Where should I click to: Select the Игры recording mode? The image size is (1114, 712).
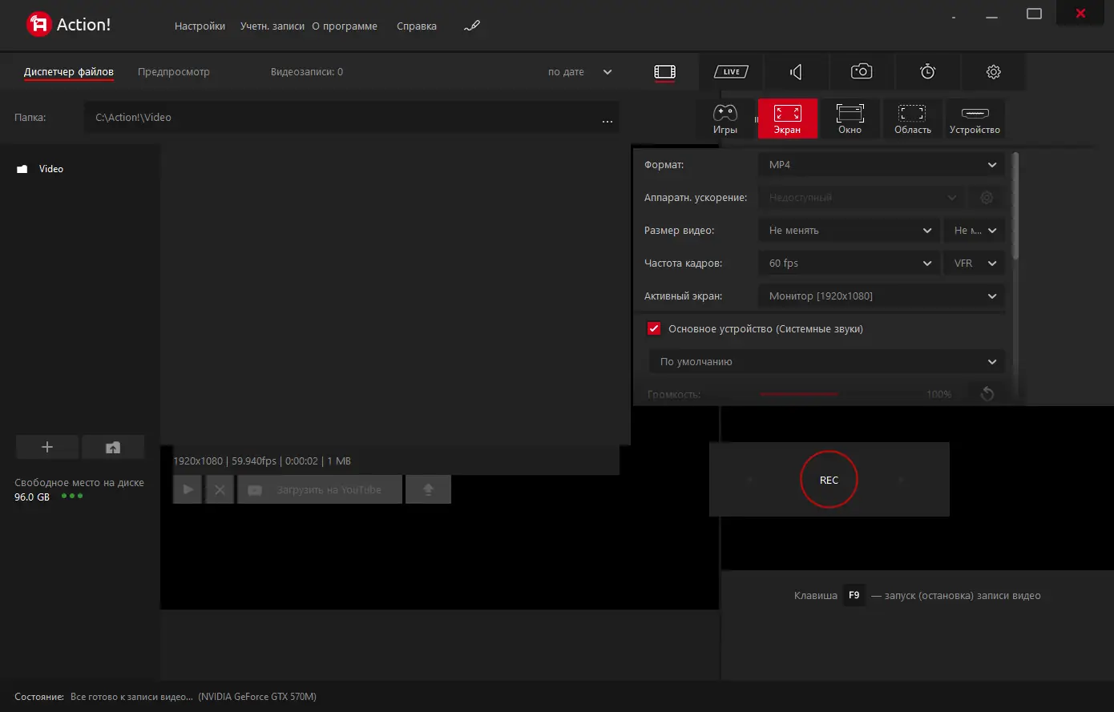point(725,119)
